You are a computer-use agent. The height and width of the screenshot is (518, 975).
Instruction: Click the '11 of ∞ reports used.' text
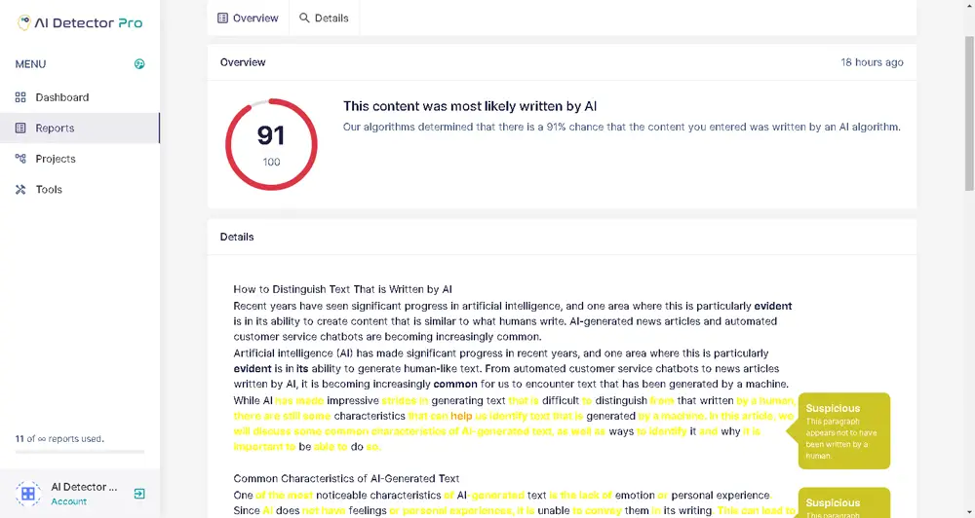click(x=59, y=438)
